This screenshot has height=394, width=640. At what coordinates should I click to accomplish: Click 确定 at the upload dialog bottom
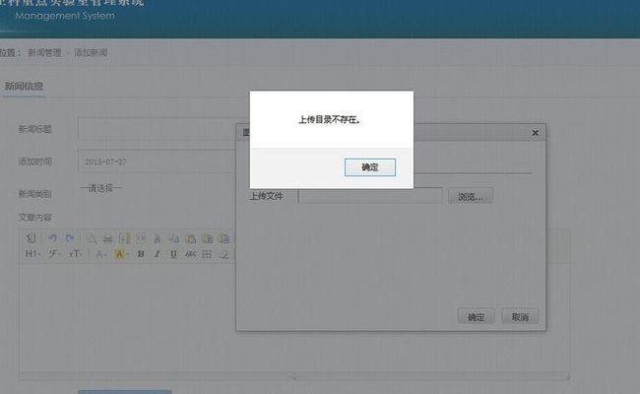pos(476,316)
